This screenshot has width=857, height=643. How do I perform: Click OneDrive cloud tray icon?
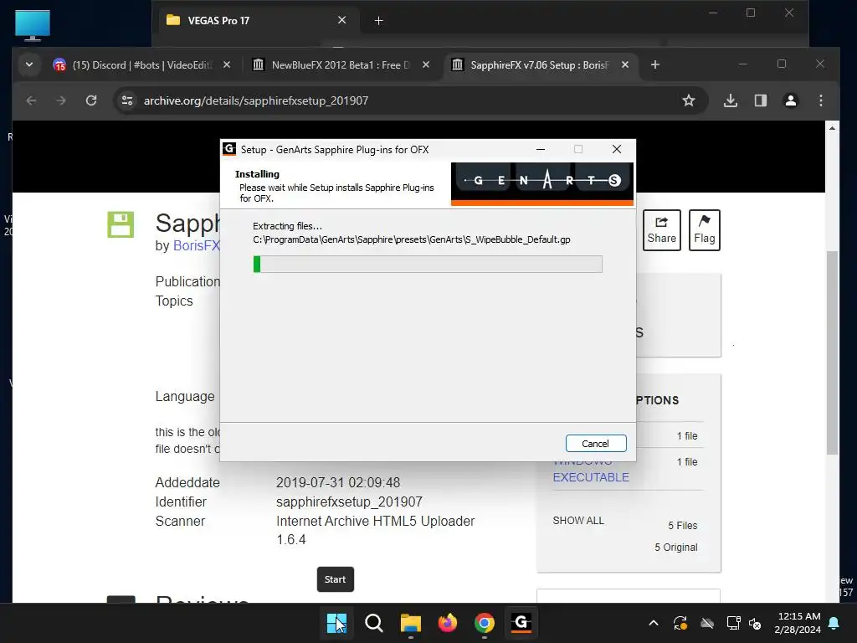tap(707, 623)
